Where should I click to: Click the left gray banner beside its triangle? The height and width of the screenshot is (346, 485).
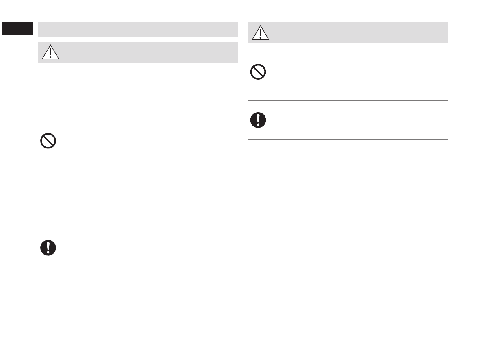pyautogui.click(x=148, y=52)
